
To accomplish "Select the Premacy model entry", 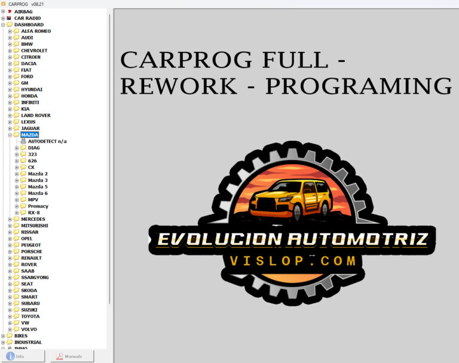I will coord(38,206).
